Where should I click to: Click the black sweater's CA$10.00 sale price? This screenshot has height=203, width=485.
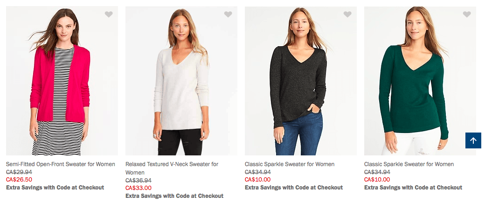point(258,180)
